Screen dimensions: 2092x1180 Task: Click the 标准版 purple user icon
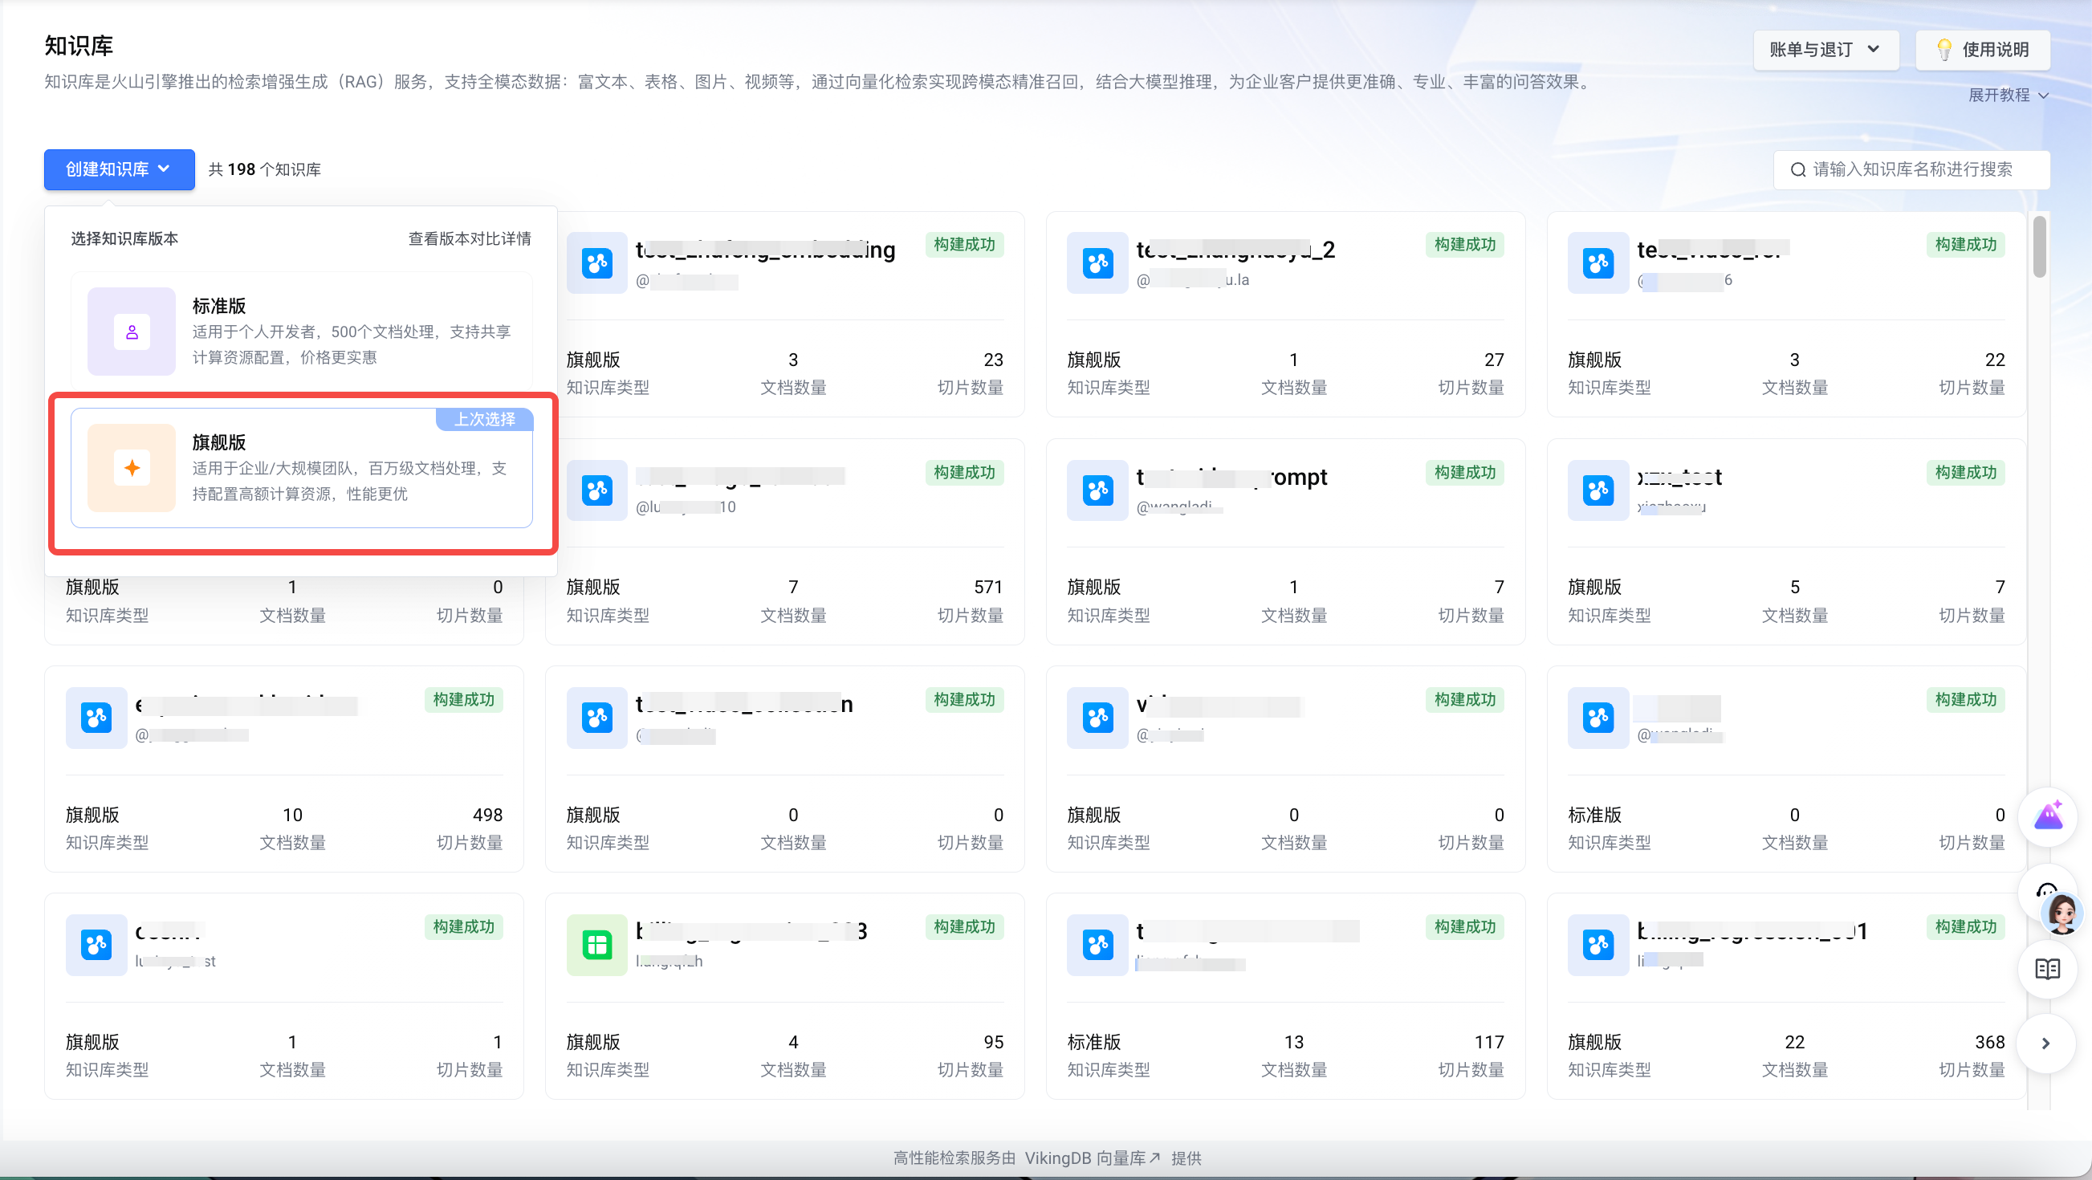tap(132, 332)
